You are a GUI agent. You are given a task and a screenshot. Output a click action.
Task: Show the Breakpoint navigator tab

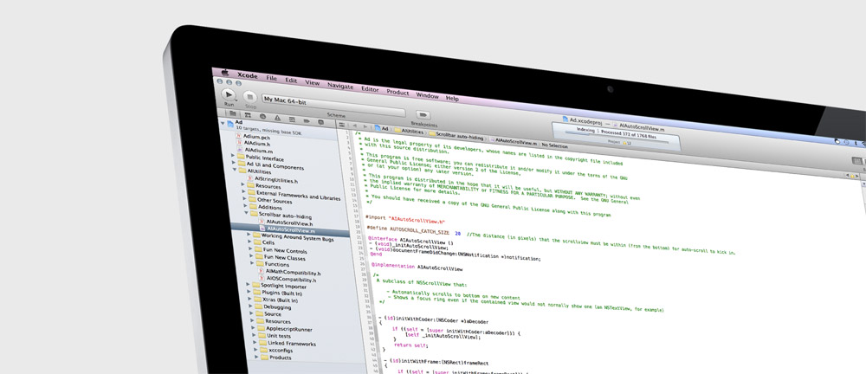click(x=306, y=119)
